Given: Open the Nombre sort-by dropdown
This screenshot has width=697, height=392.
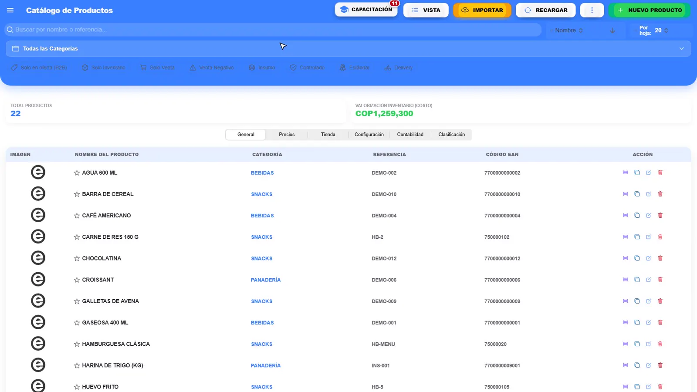Looking at the screenshot, I should click(568, 30).
